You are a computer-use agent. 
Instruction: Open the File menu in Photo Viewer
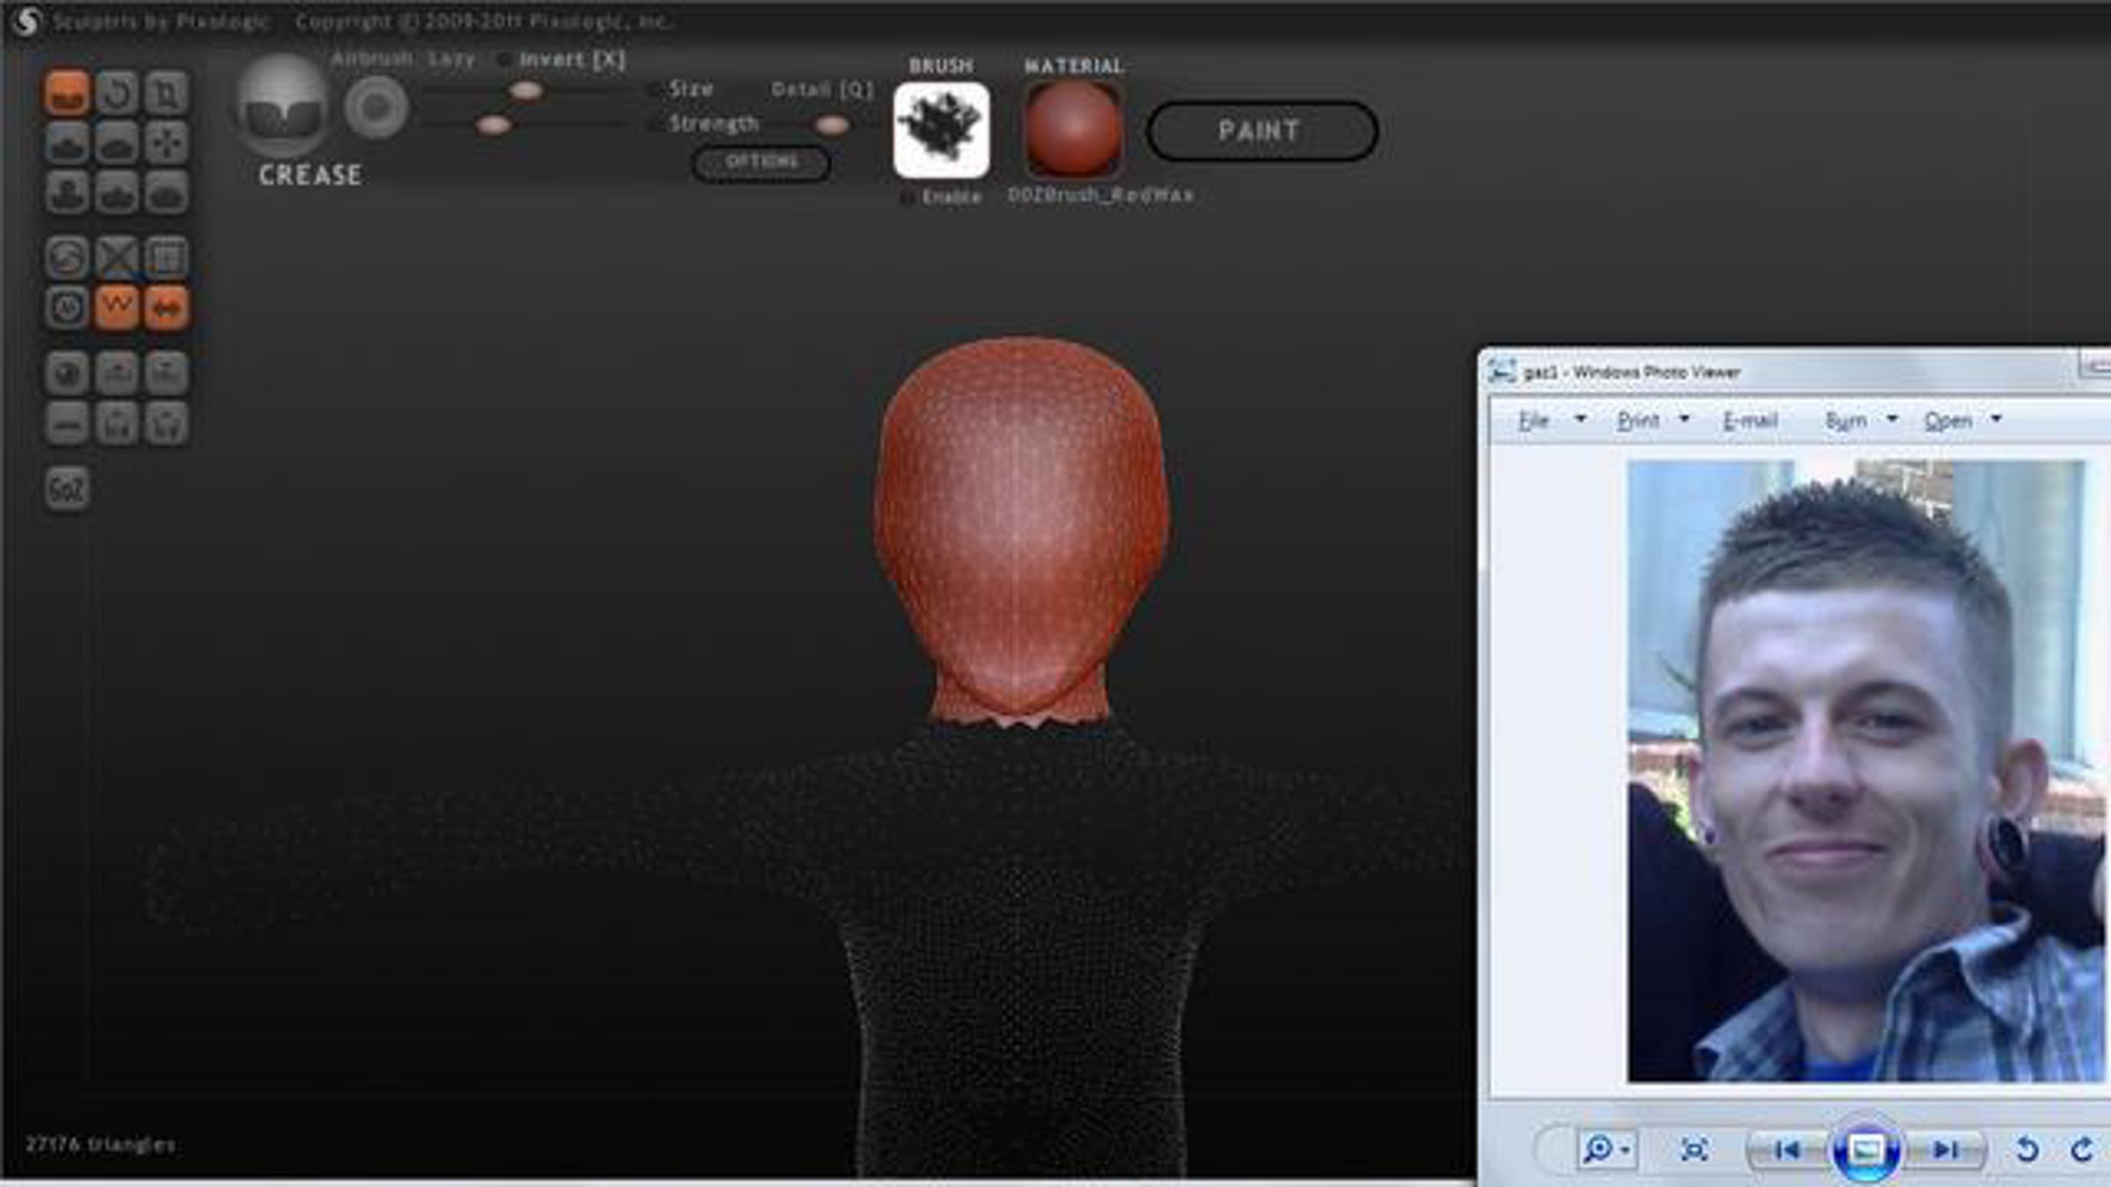1533,420
